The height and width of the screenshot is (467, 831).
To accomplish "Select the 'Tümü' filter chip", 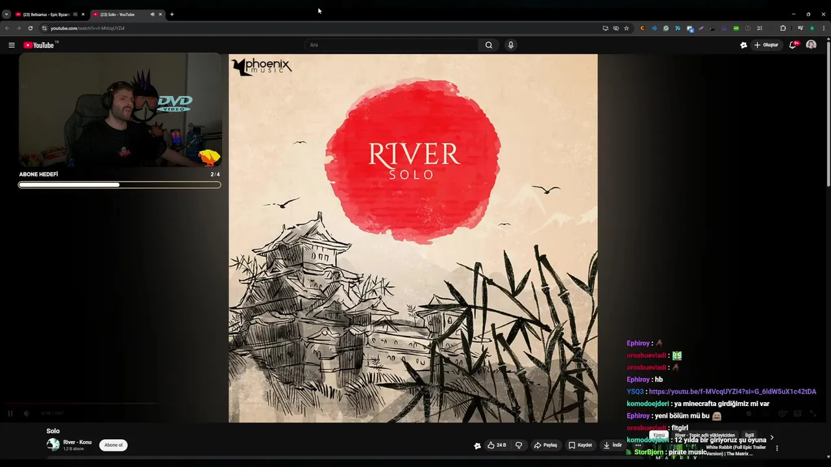I will (x=659, y=435).
